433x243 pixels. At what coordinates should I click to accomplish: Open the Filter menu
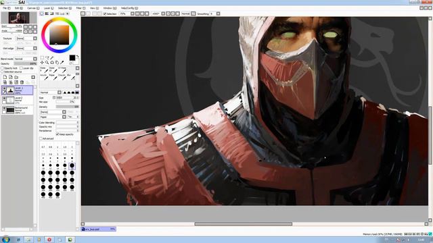[x=81, y=8]
